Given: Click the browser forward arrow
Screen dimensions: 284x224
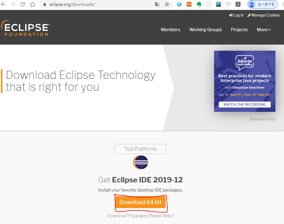Looking at the screenshot, I should (13, 4).
